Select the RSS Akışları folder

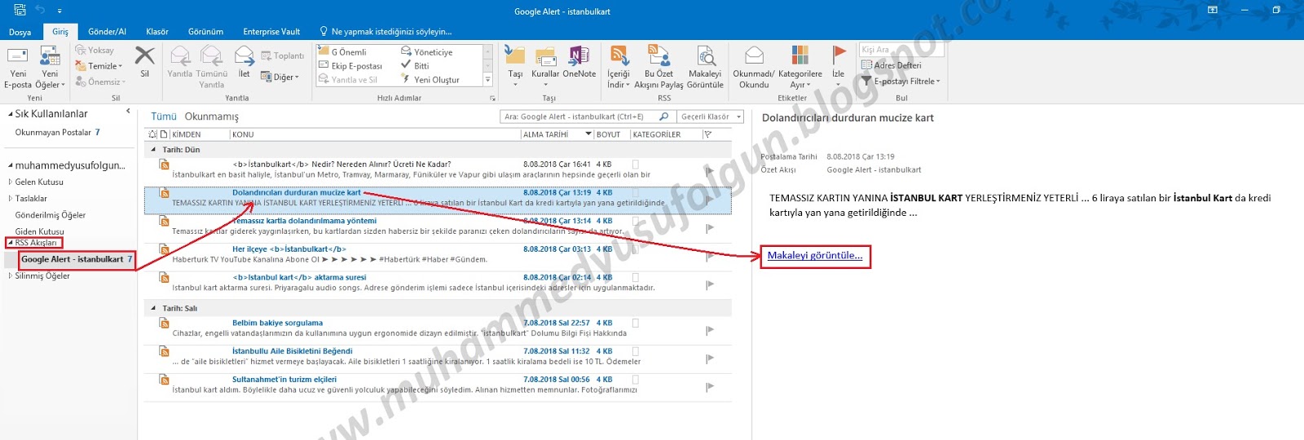(36, 243)
